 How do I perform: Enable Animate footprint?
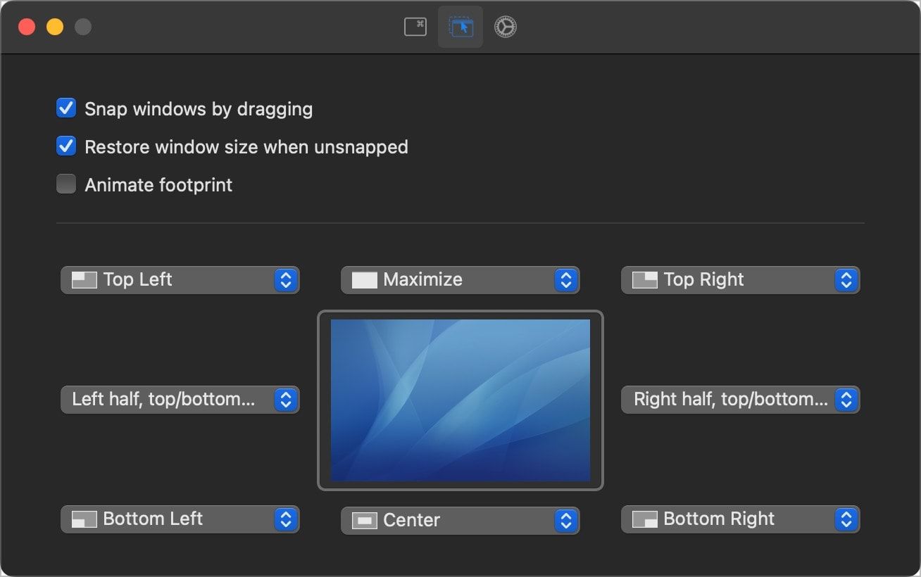[65, 184]
